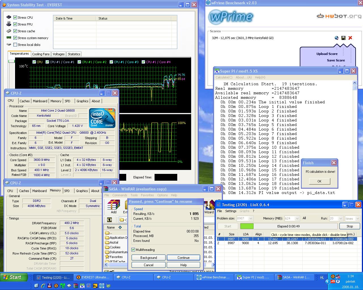Click the wPrime floppy save icon
The width and height of the screenshot is (363, 290).
(343, 38)
